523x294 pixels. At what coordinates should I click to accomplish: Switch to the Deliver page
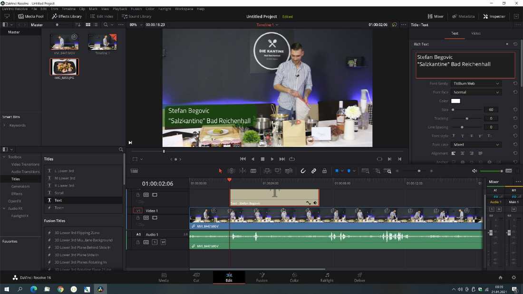coord(359,277)
